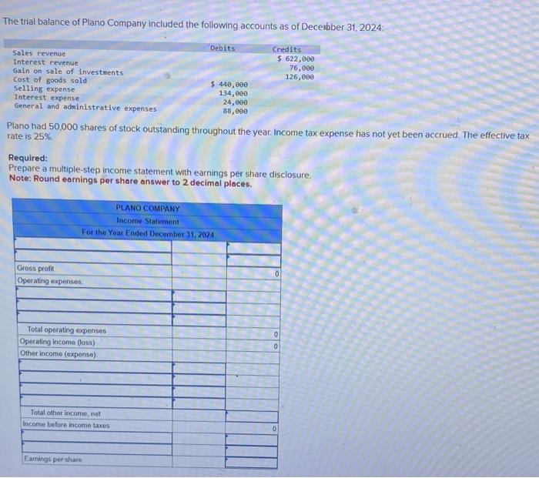Click the Gross profit row label
The image size is (539, 478).
coord(35,269)
